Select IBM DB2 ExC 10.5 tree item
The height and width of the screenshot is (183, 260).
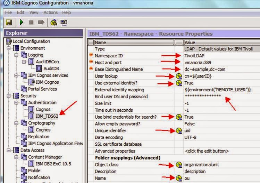pyautogui.click(x=53, y=164)
